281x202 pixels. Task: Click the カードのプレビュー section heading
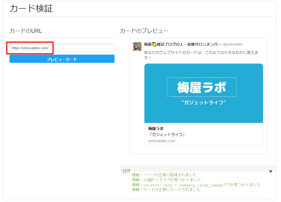point(144,31)
